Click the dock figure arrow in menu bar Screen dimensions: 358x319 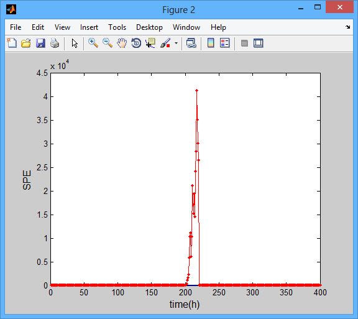[347, 27]
